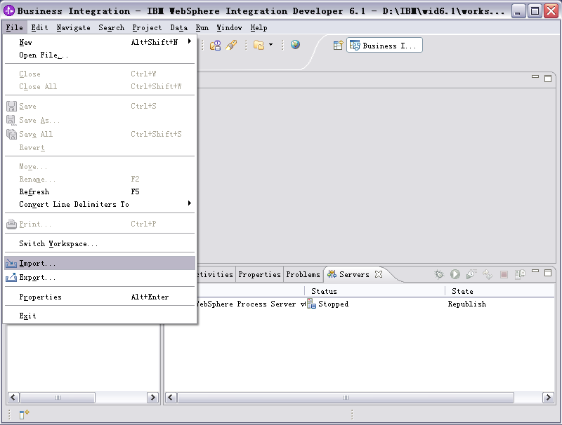
Task: Click the Export menu item icon
Action: pos(11,277)
